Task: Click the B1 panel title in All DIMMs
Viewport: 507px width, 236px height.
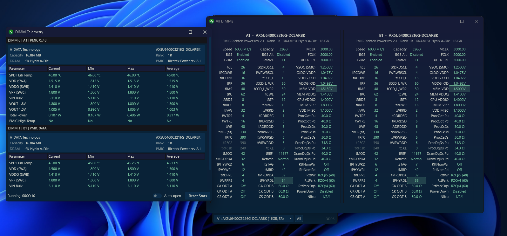Action: [409, 36]
